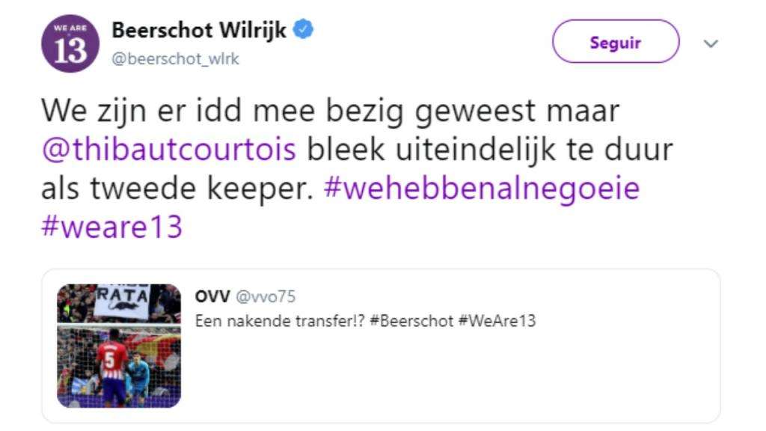Screen dimensions: 766x431
Task: Click the Seguir follow button
Action: click(616, 42)
